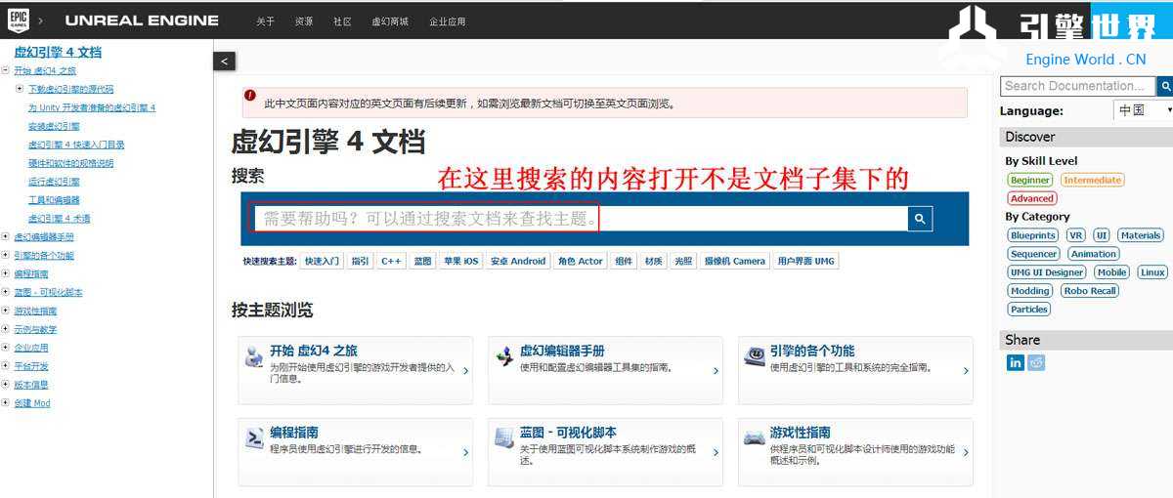
Task: Focus the main documentation search field
Action: 577,219
